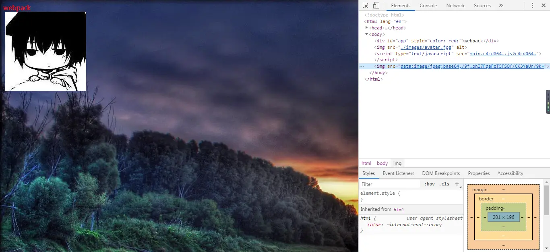Click the margin label in box model
The height and width of the screenshot is (252, 550).
click(480, 190)
